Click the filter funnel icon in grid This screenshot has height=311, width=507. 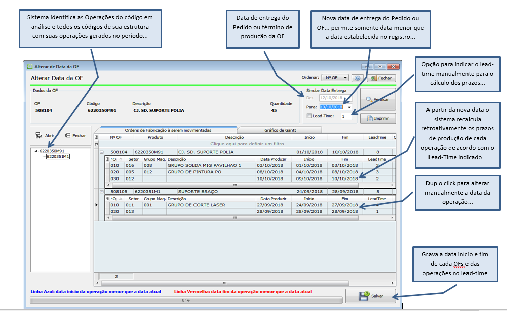point(97,144)
